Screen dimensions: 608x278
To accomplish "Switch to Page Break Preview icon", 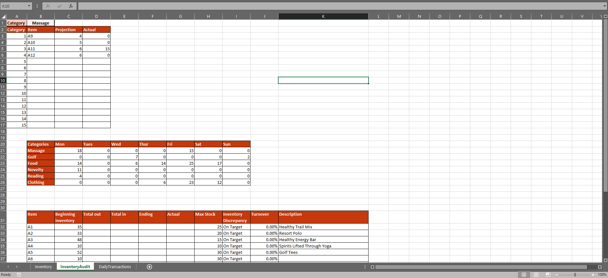I will tap(548, 275).
